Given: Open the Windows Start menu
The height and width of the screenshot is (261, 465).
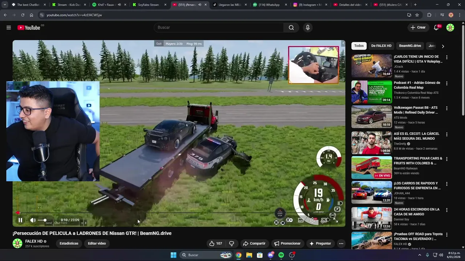Looking at the screenshot, I should (174, 255).
